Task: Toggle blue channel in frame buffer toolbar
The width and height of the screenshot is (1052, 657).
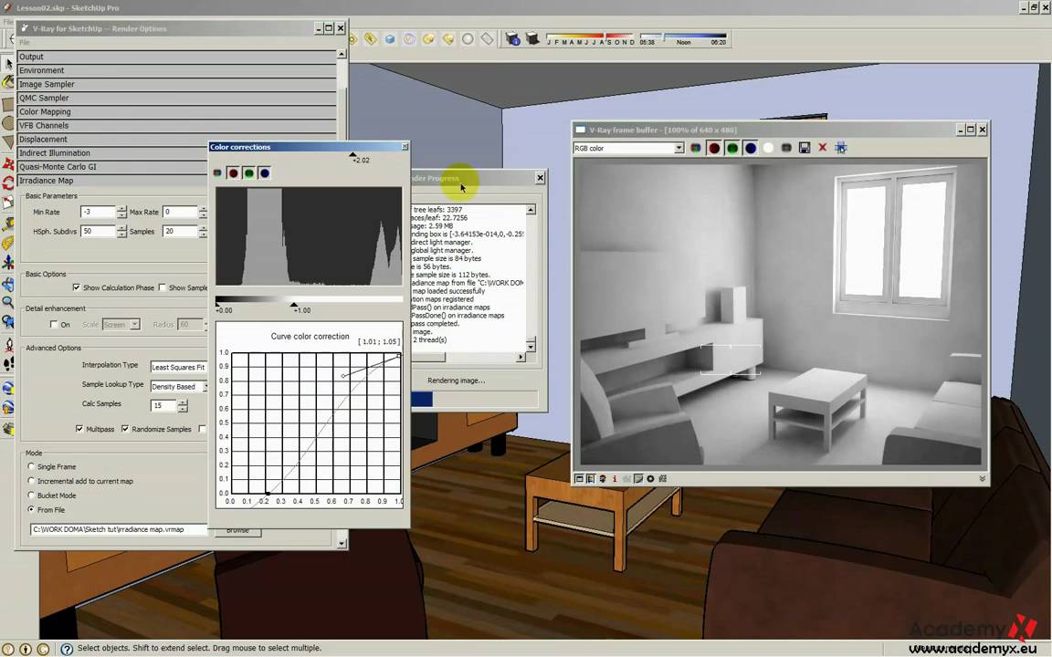Action: click(x=750, y=148)
